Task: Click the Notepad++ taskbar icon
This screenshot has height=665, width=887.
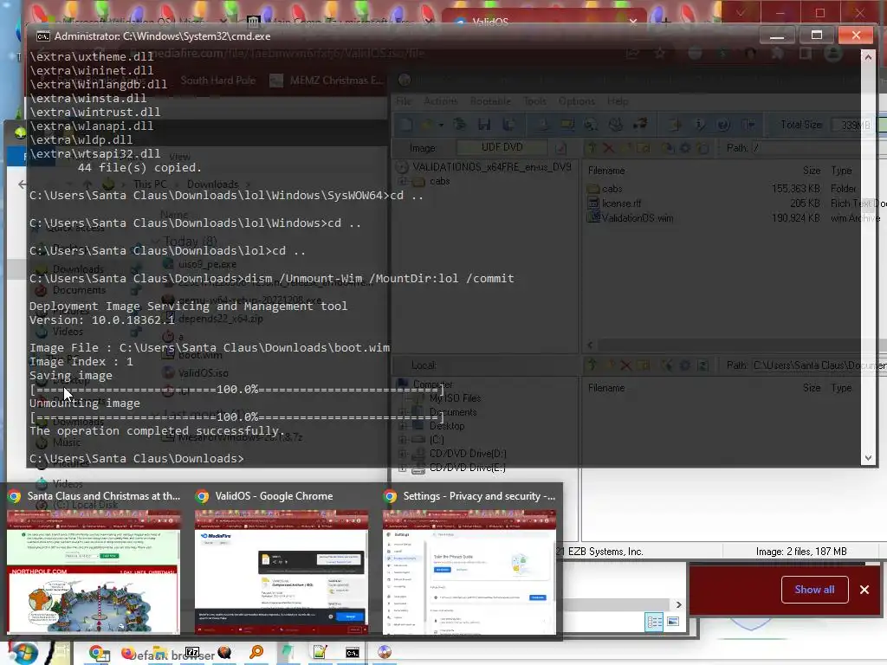Action: click(x=320, y=653)
